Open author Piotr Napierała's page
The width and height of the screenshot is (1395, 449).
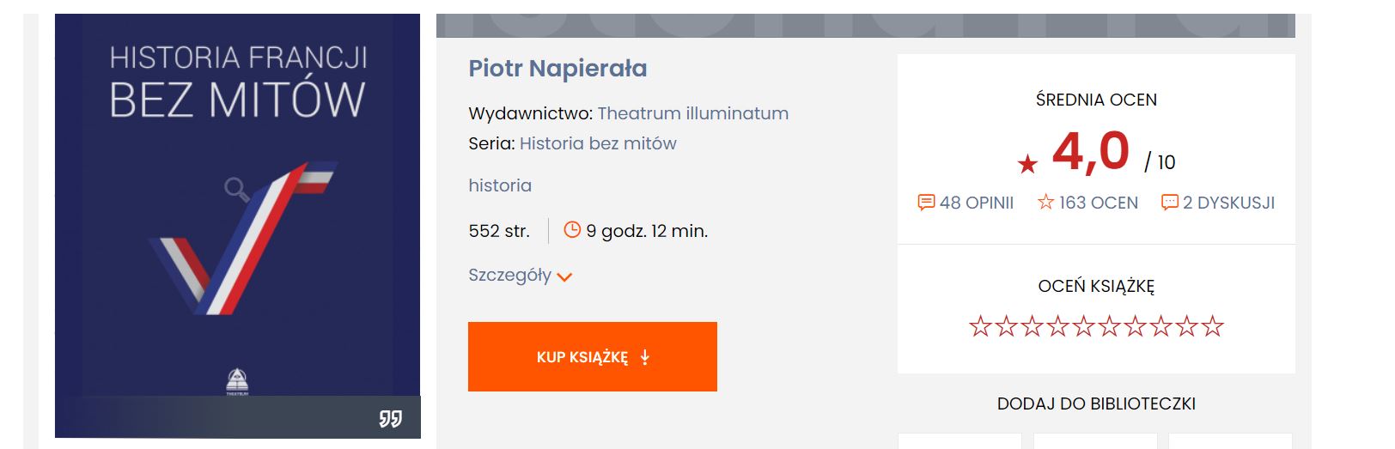click(557, 68)
